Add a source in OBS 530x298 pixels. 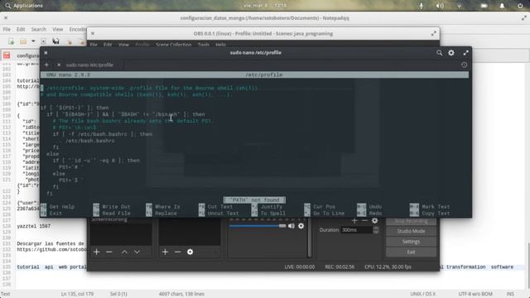165,252
